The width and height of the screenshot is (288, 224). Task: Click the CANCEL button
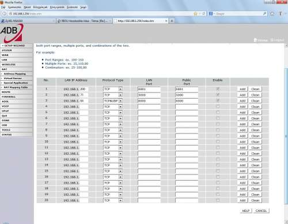(261, 211)
